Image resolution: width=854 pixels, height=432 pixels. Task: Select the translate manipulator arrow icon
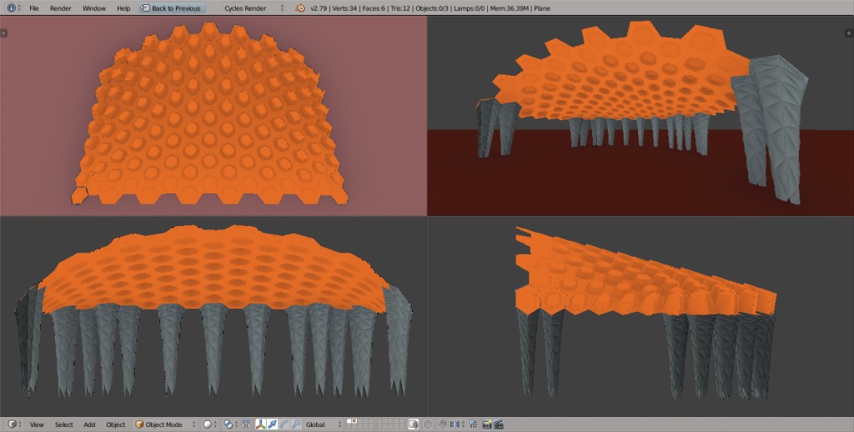tap(273, 424)
